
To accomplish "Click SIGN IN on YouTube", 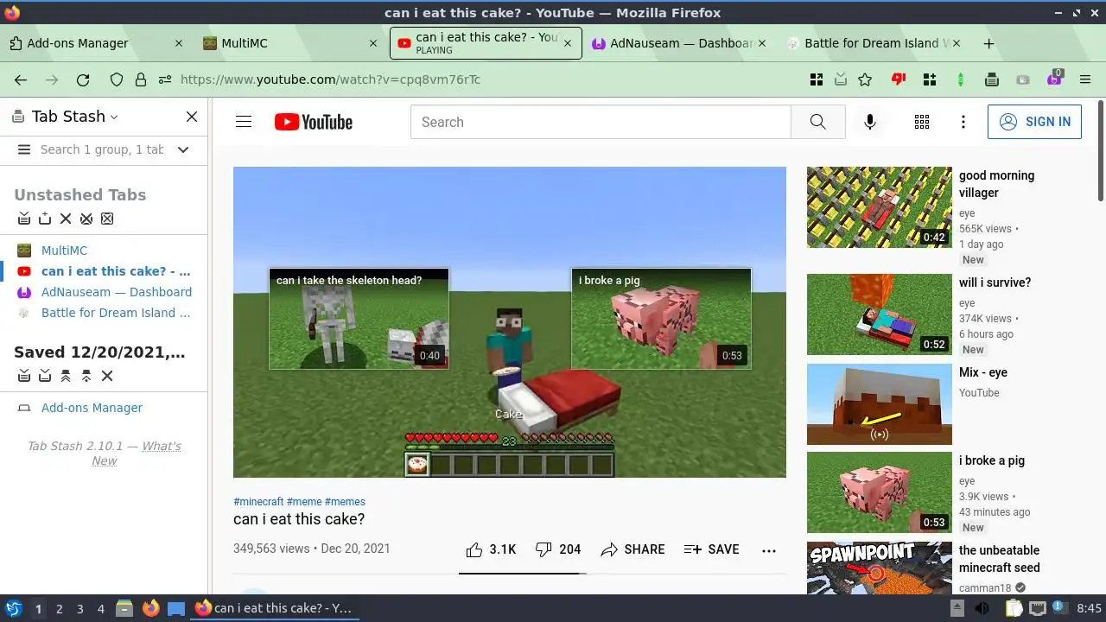I will coord(1034,122).
